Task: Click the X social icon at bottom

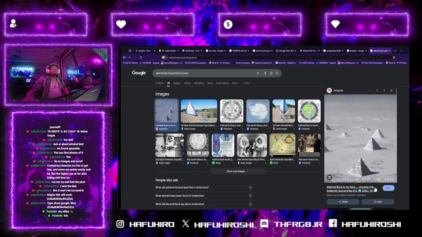Action: (186, 224)
